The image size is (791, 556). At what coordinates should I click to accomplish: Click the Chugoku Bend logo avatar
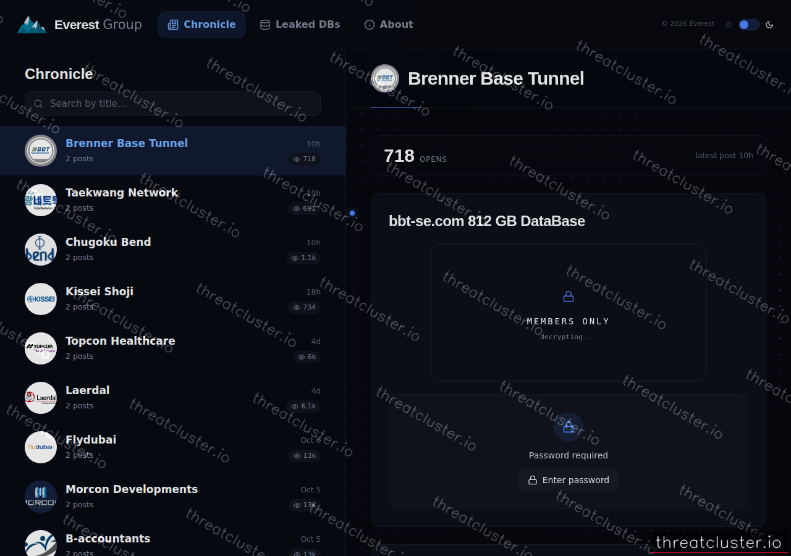[x=41, y=250]
